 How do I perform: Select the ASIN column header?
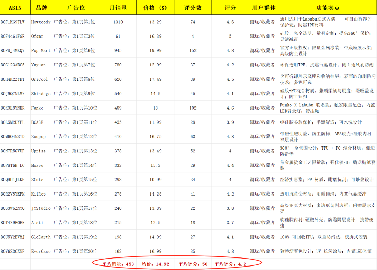click(x=15, y=8)
